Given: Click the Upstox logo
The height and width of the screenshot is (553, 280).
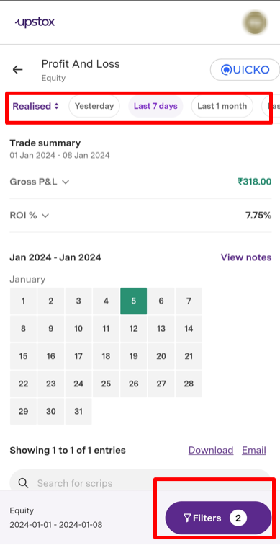Looking at the screenshot, I should point(35,22).
